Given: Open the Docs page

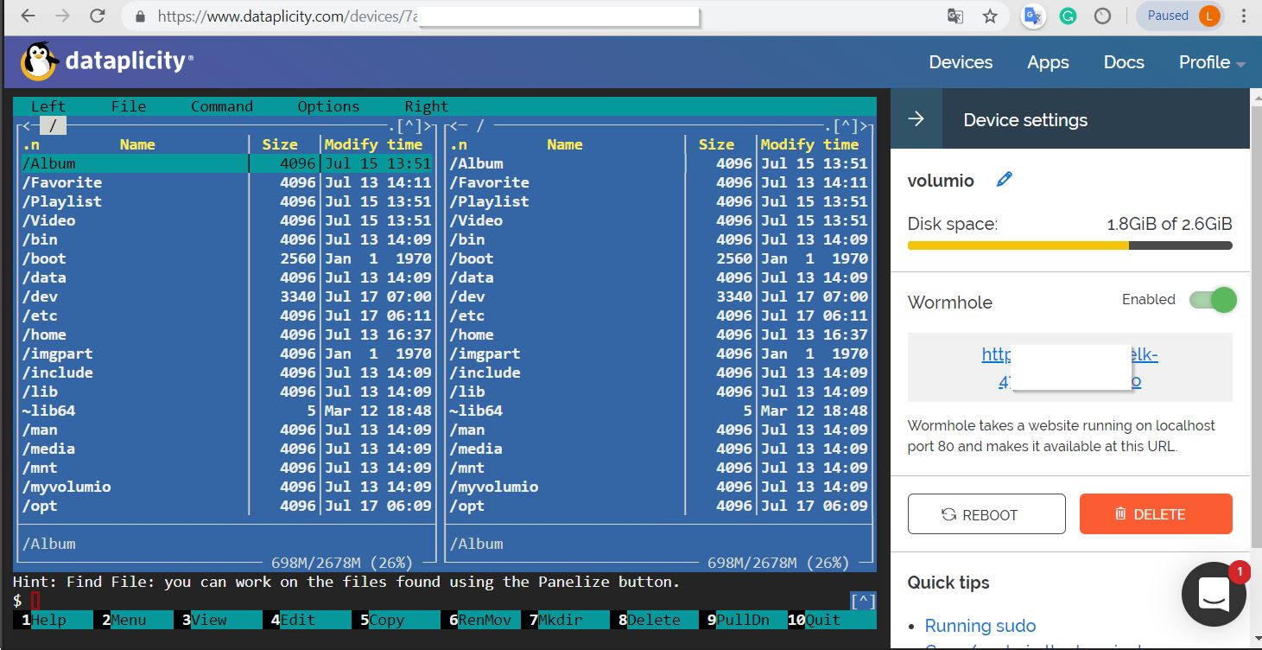Looking at the screenshot, I should pyautogui.click(x=1124, y=62).
